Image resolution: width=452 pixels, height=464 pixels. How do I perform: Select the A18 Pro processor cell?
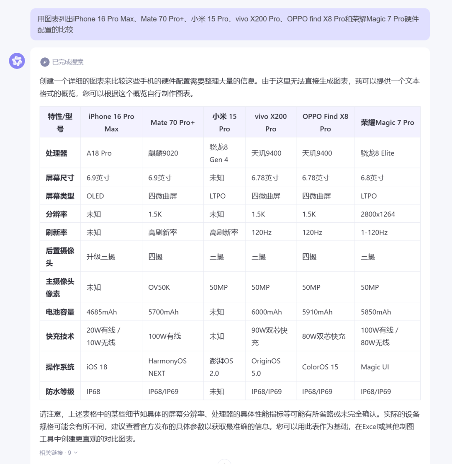tap(111, 153)
